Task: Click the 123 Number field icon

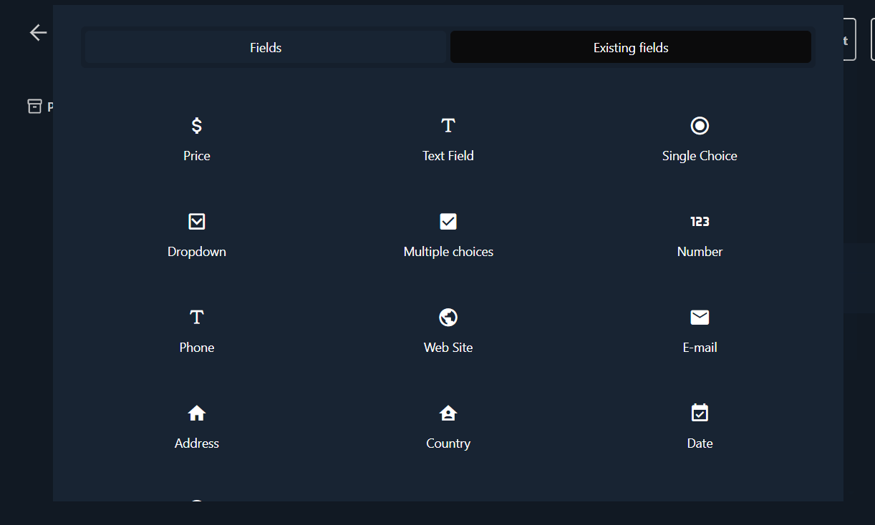Action: tap(700, 222)
